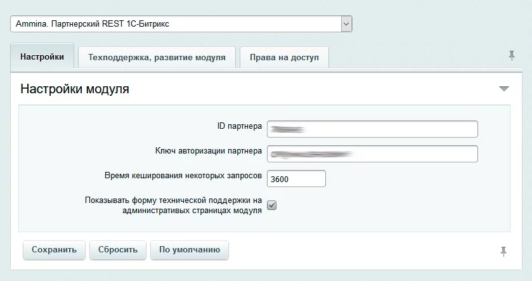The width and height of the screenshot is (532, 281).
Task: Collapse the Настройки модуля section triangle
Action: (504, 89)
